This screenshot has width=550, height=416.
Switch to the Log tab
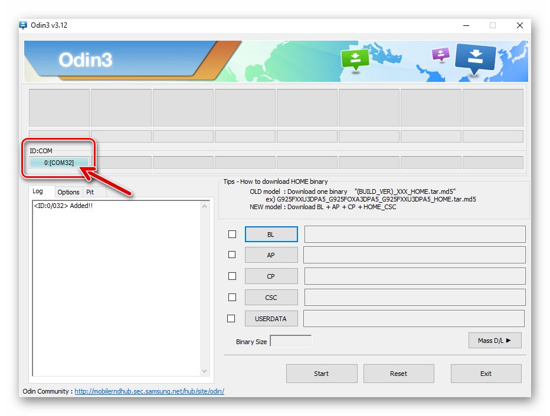pyautogui.click(x=38, y=191)
